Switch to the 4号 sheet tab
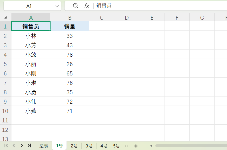227x150 pixels. [104, 146]
